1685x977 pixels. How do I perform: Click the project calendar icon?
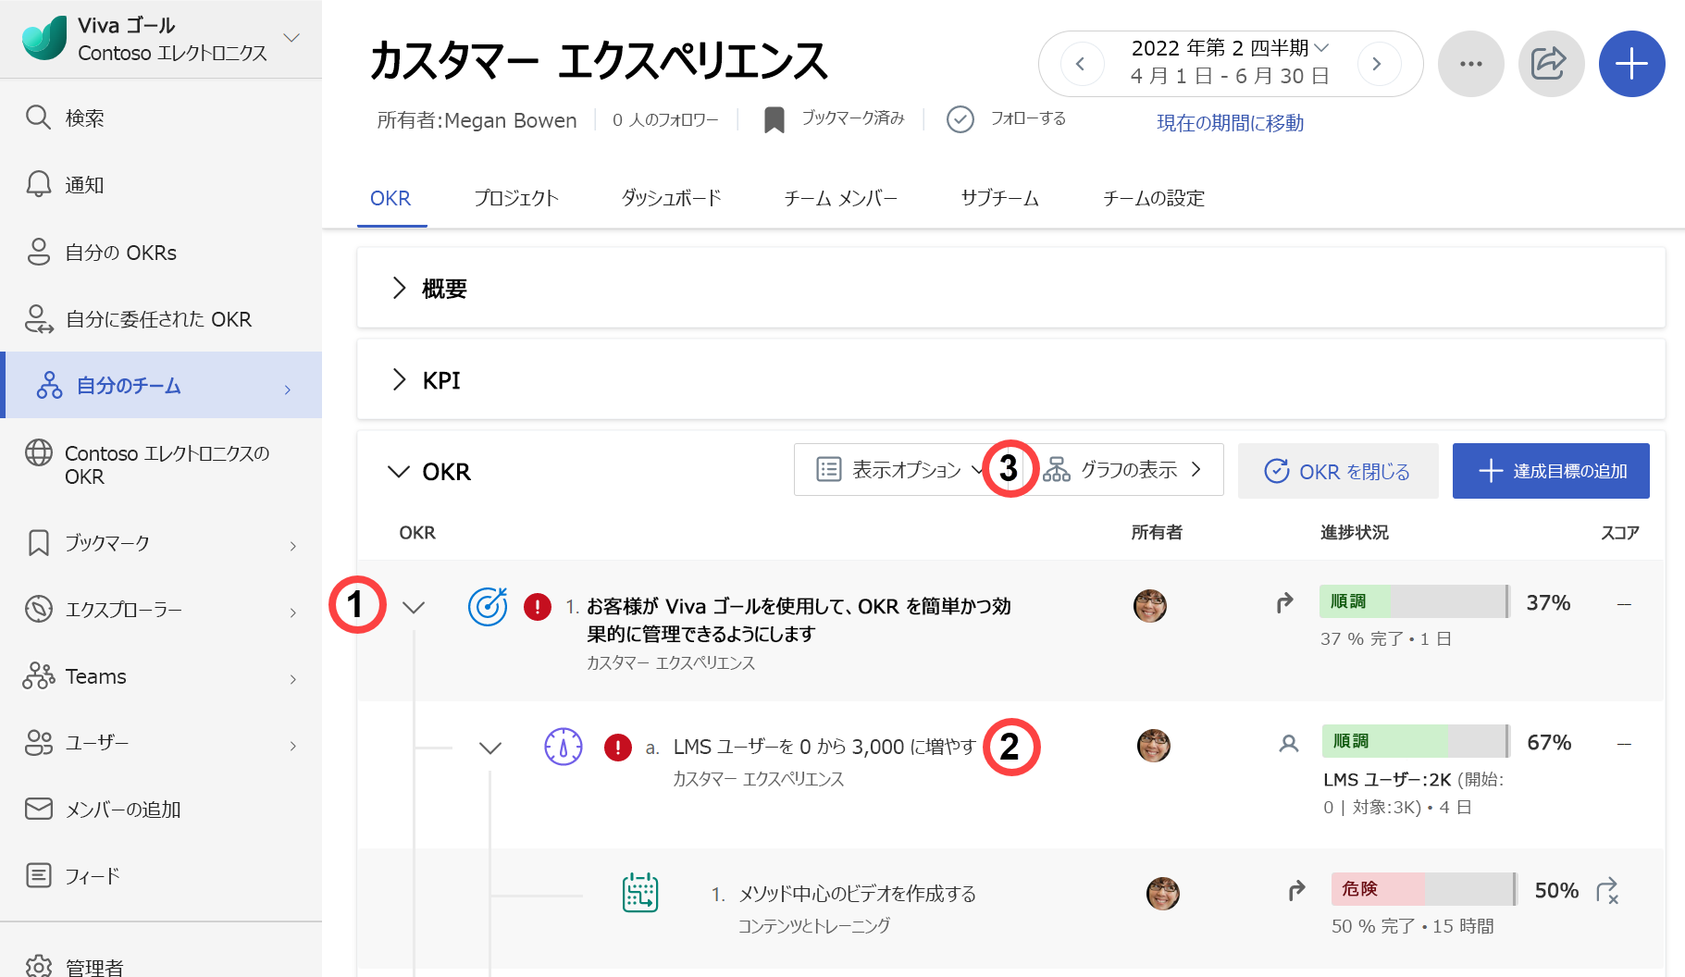[x=640, y=893]
